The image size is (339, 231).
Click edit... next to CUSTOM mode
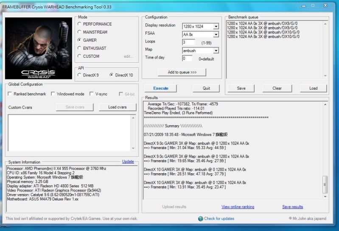pyautogui.click(x=129, y=56)
